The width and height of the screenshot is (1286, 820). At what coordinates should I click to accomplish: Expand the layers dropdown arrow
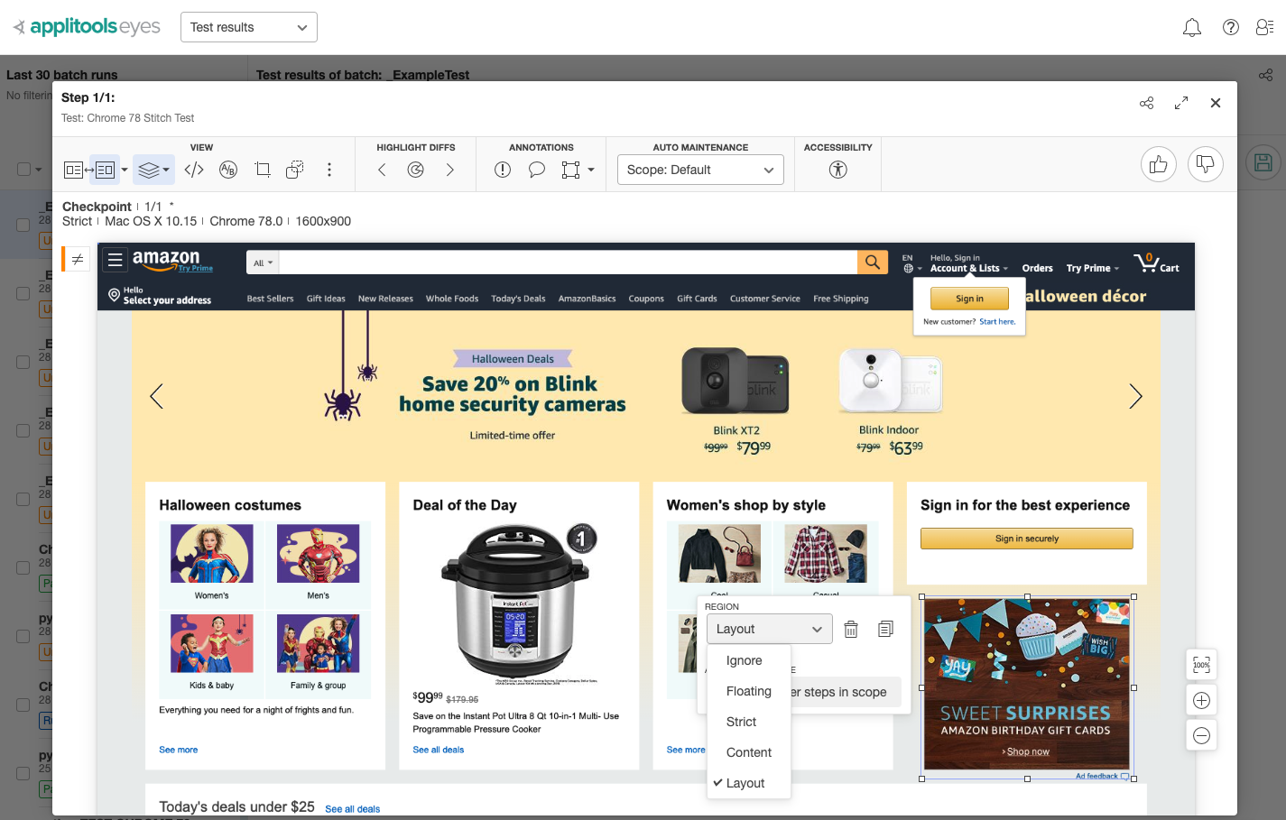point(166,170)
